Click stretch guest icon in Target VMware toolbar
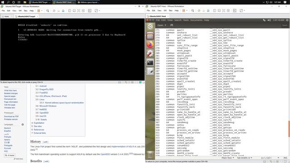 pyautogui.click(x=96, y=11)
